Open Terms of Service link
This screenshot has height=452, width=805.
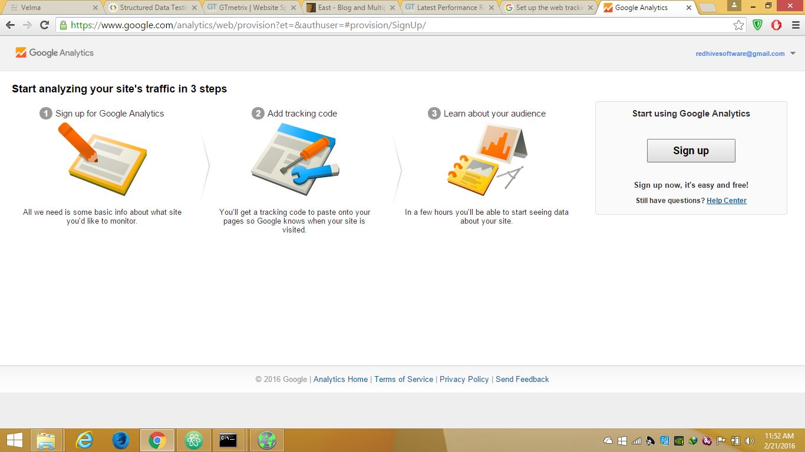pos(404,380)
